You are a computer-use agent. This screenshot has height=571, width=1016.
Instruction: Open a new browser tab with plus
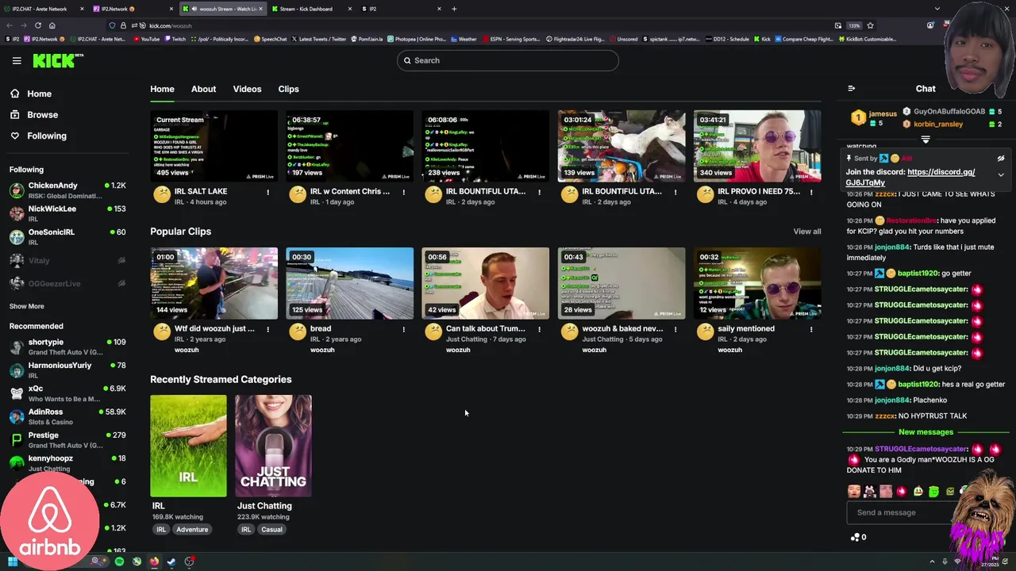pos(454,9)
